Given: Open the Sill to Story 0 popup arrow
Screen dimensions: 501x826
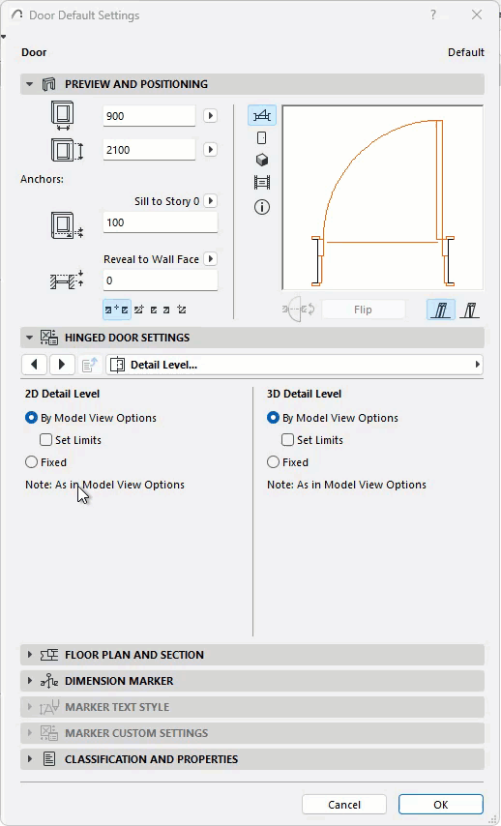Looking at the screenshot, I should (x=210, y=201).
